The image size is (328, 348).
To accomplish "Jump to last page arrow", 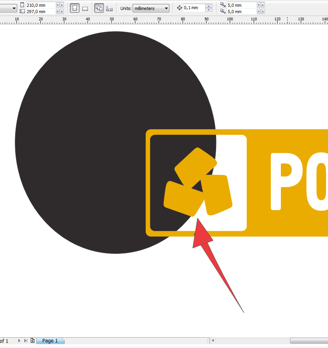I will point(26,340).
